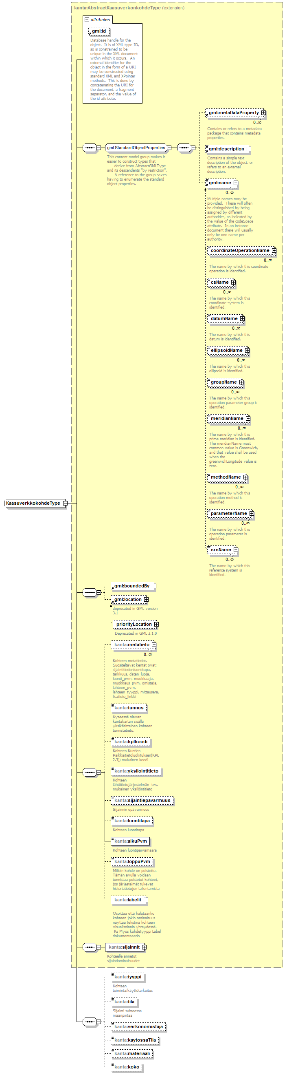The image size is (287, 1075).
Task: Expand the groupName element
Action: [x=241, y=382]
